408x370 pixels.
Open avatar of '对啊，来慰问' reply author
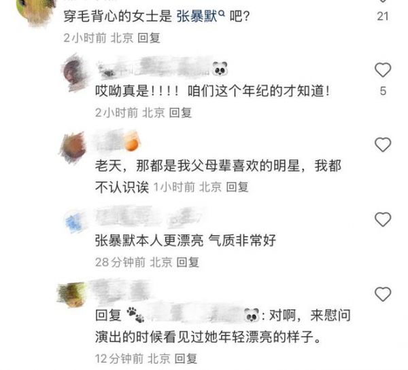(71, 295)
